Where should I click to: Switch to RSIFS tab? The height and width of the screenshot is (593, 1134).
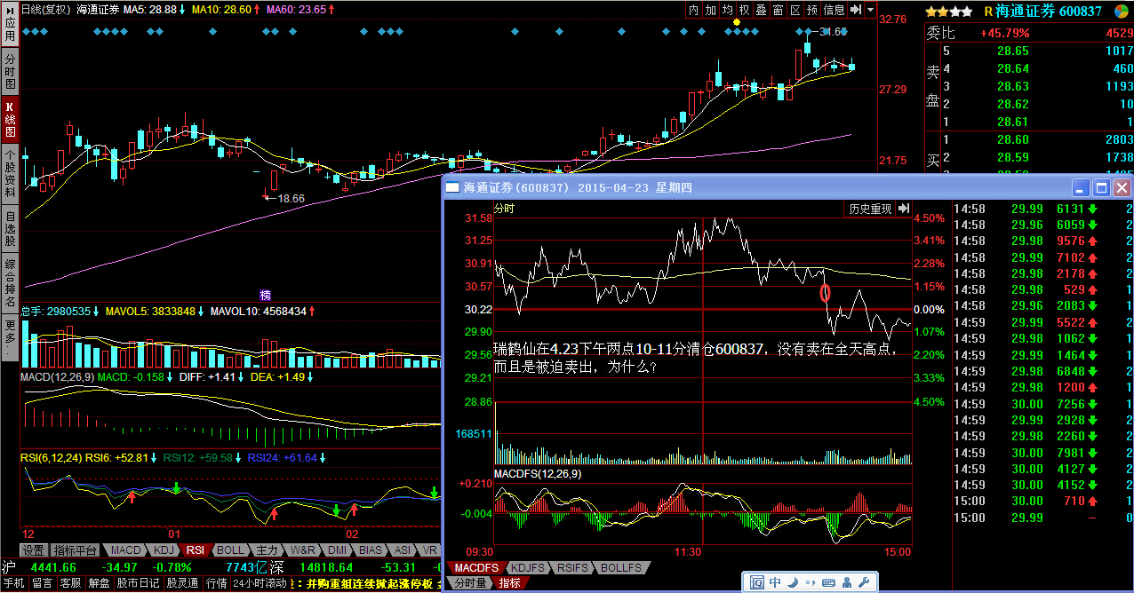574,567
